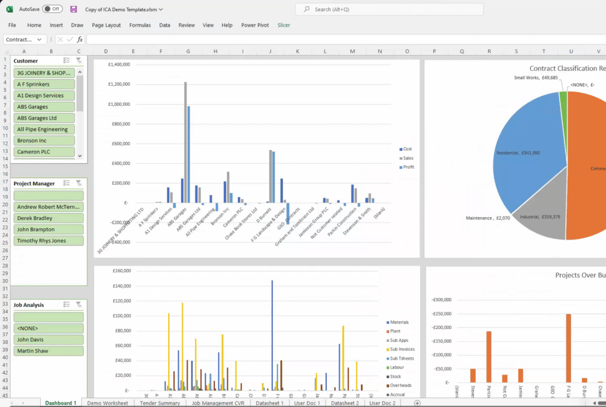Select All Pipe Engineering customer
The image size is (606, 407).
pyautogui.click(x=44, y=129)
